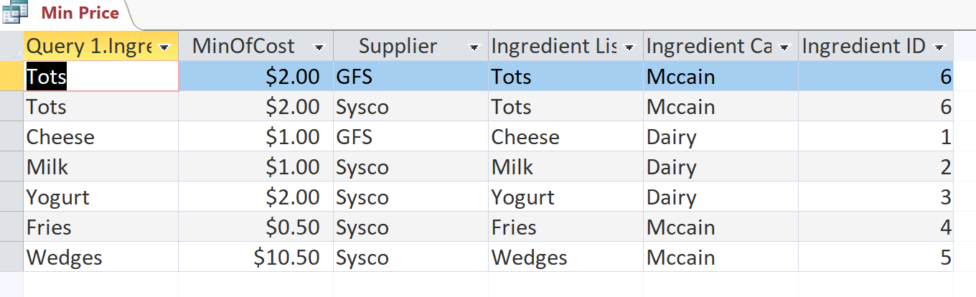Select the Supplier column header
This screenshot has height=297, width=976.
tap(398, 47)
